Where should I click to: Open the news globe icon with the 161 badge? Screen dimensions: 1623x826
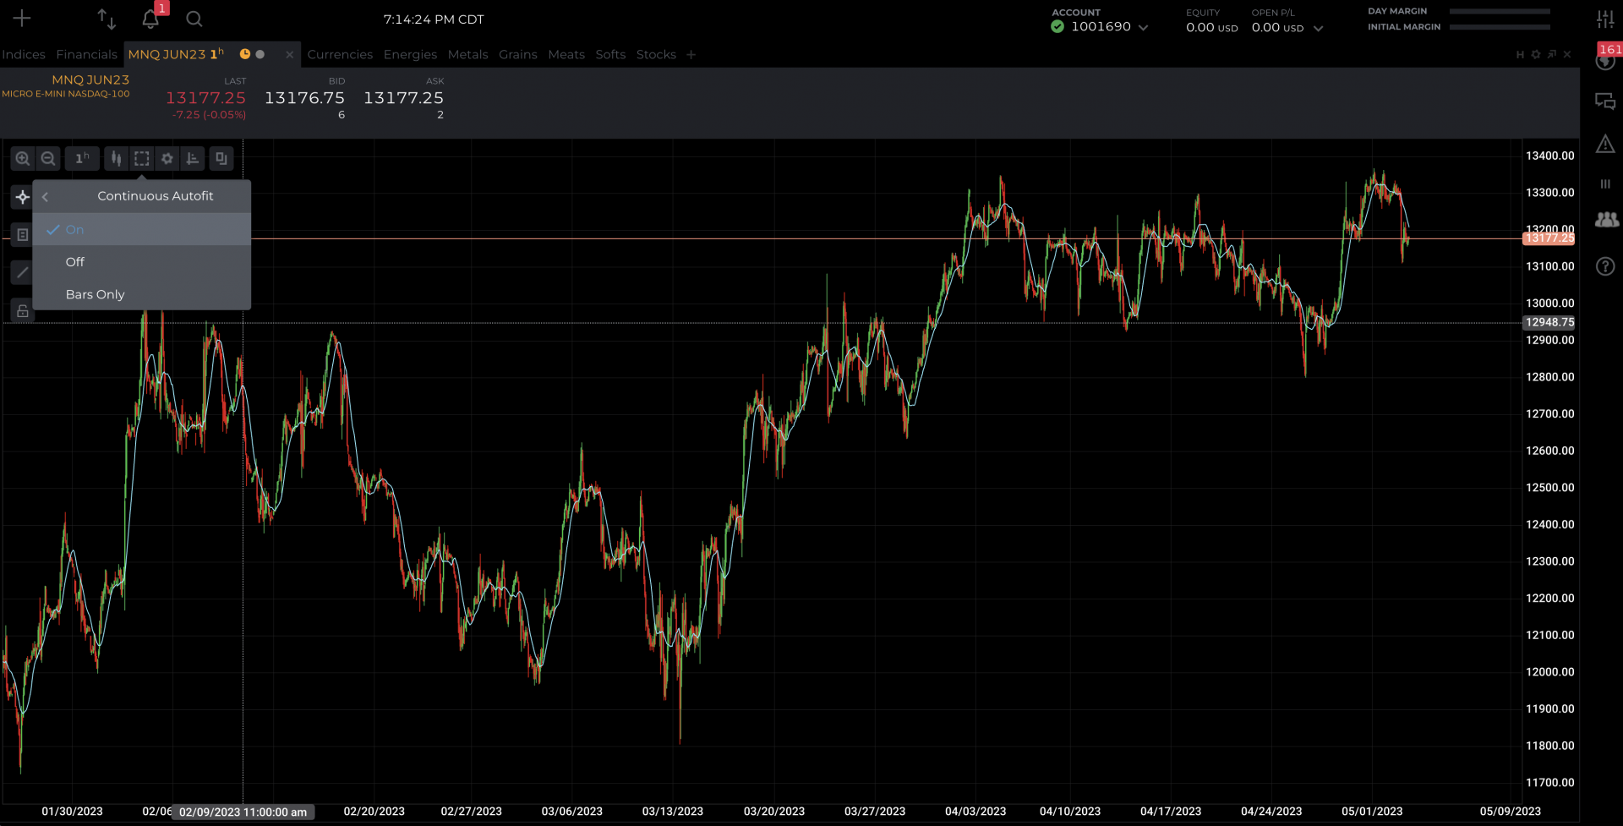(1605, 61)
